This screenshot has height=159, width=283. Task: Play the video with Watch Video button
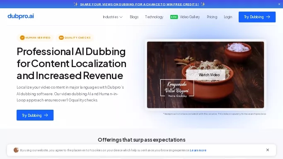tap(206, 75)
